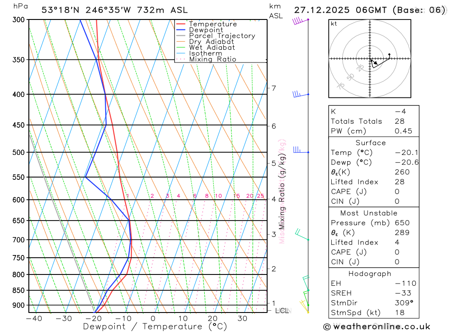
Task: Click the 500 hPa pressure axis label
Action: click(19, 152)
